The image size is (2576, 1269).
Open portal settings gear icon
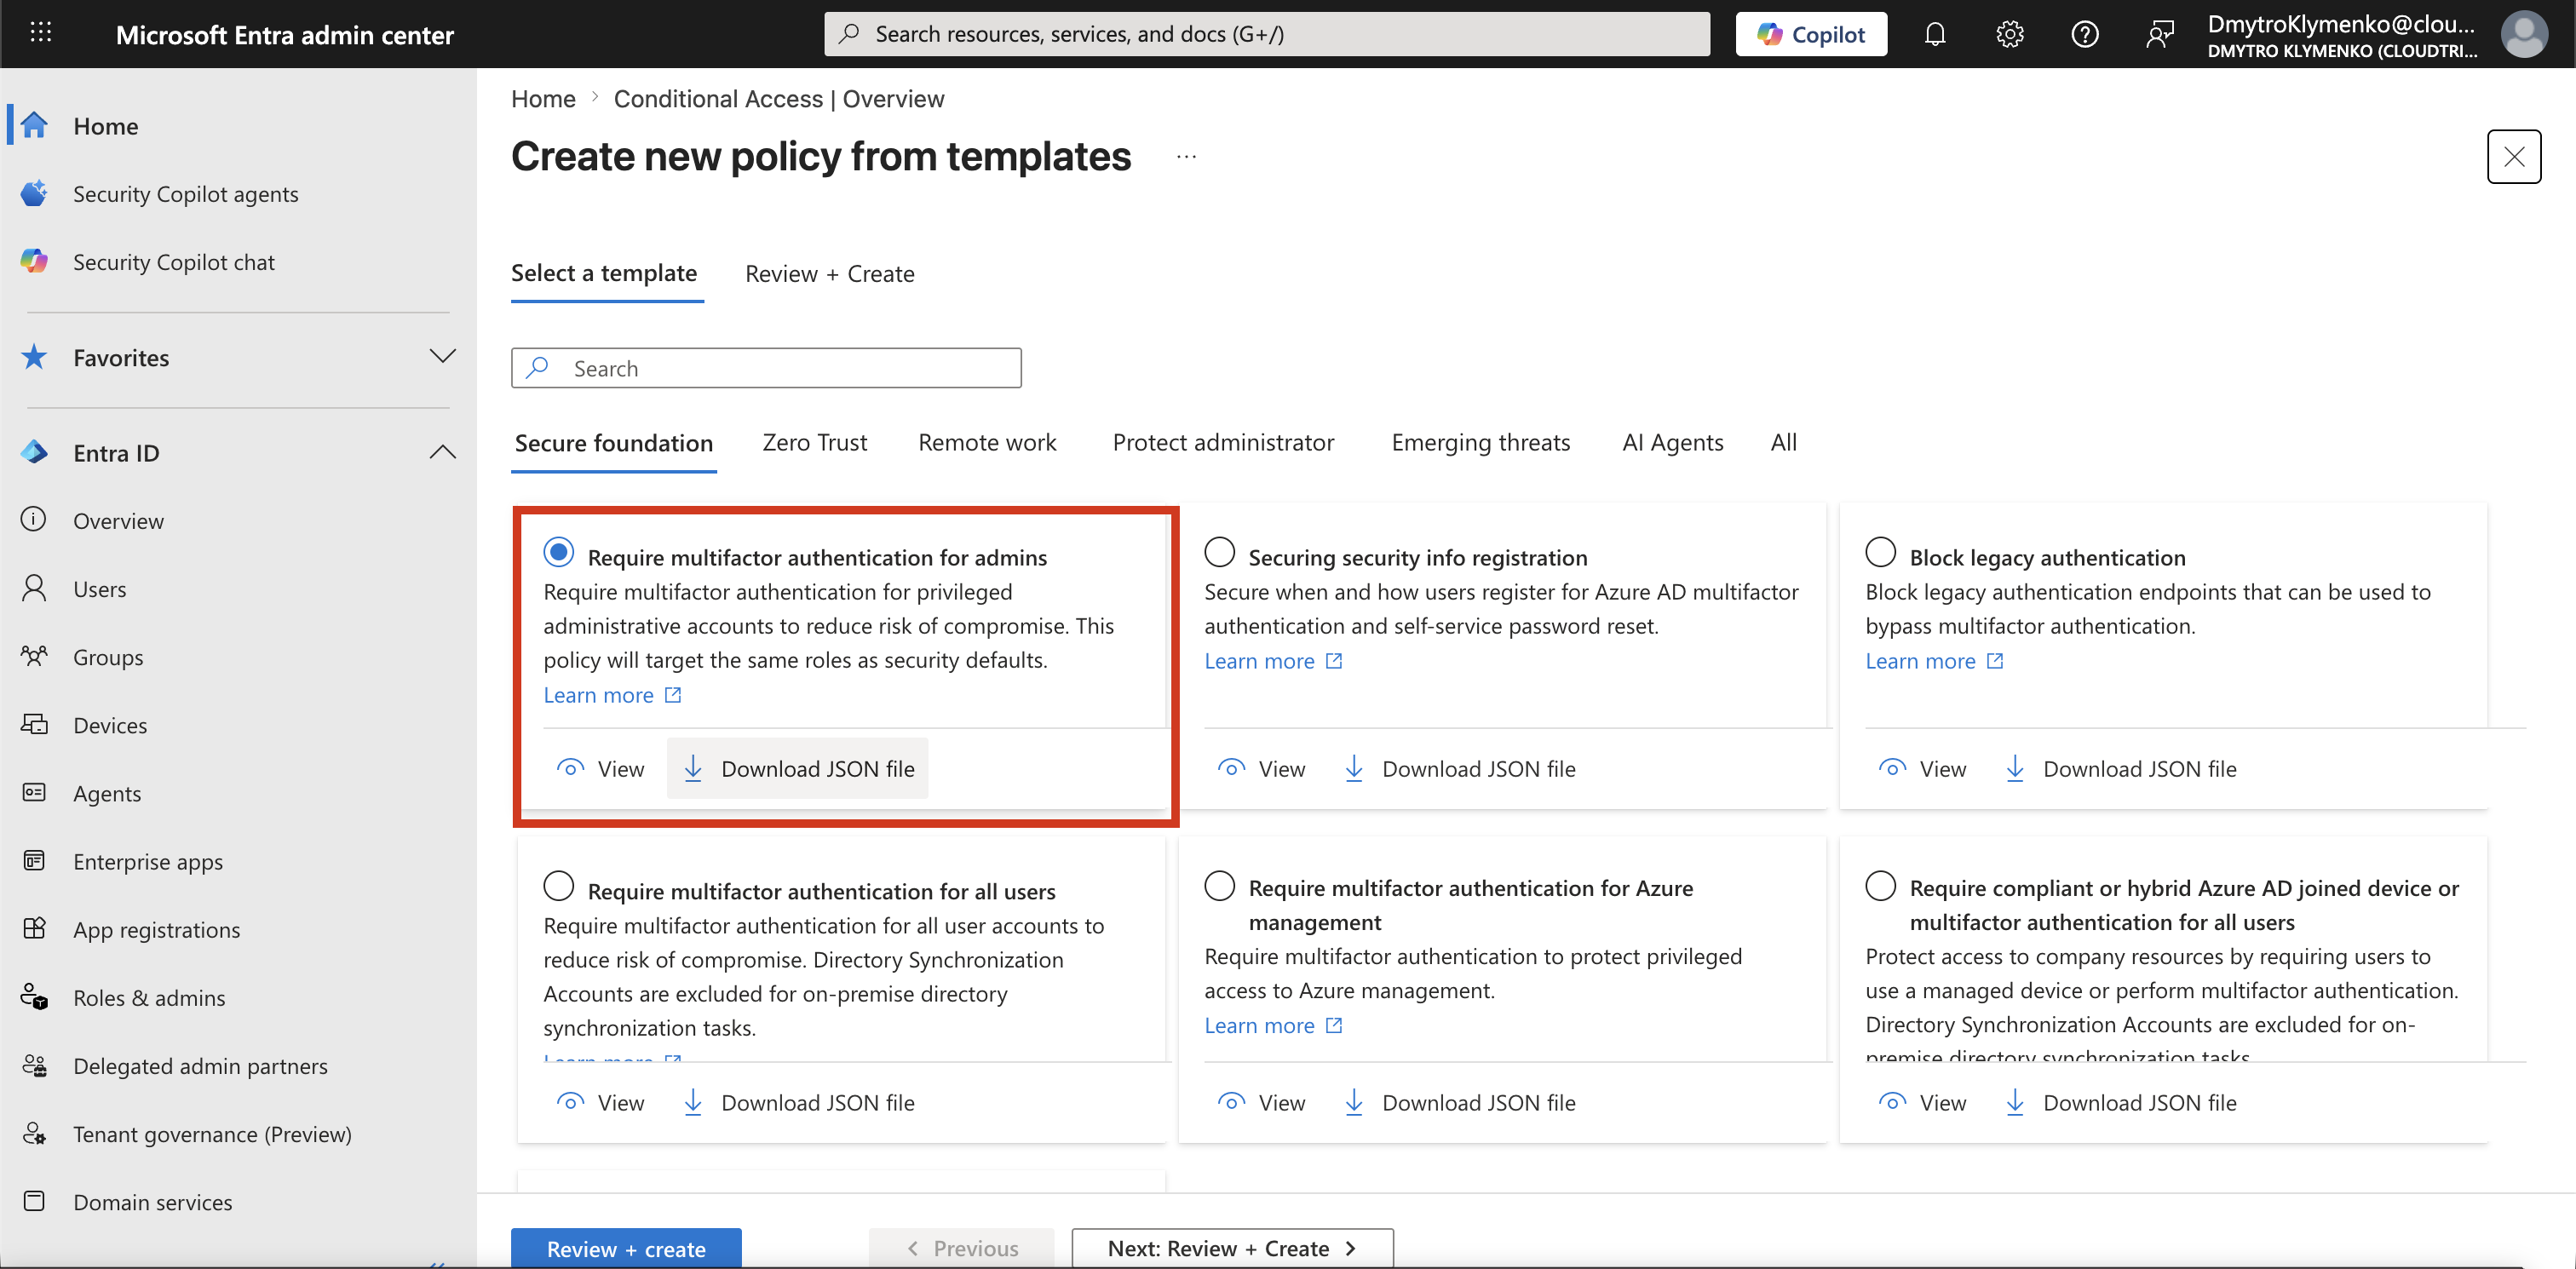[2010, 34]
